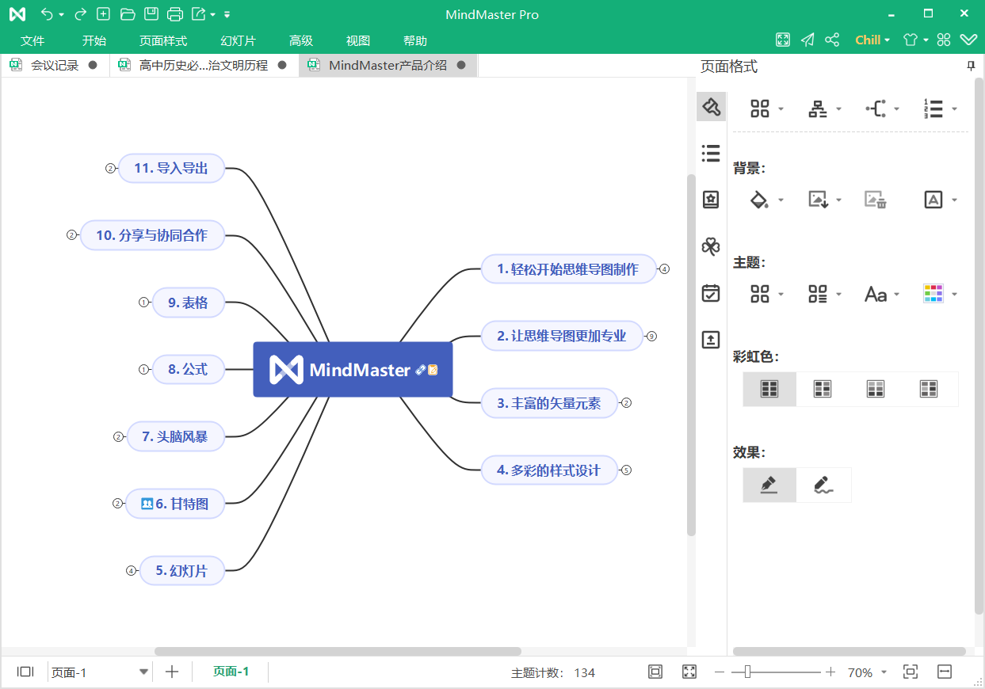Image resolution: width=985 pixels, height=689 pixels.
Task: Click the export icon in the title bar
Action: click(x=199, y=14)
